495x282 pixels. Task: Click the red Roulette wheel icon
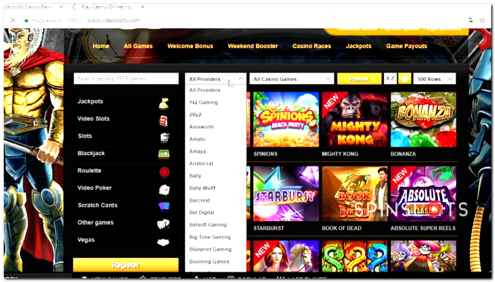coord(165,172)
